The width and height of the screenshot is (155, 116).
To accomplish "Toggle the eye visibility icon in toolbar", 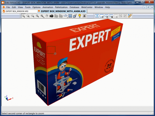I will pyautogui.click(x=84, y=16).
